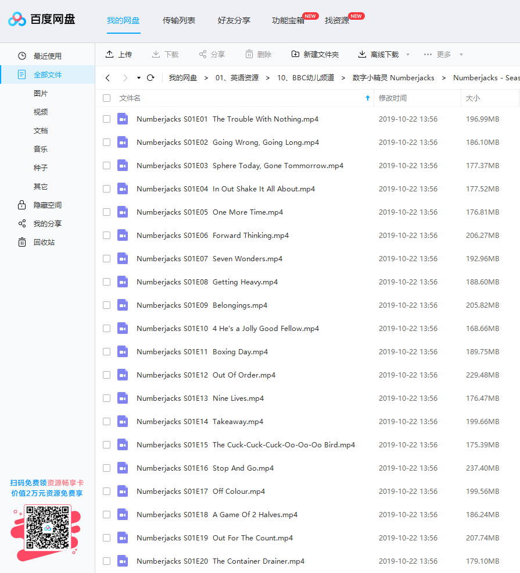520x573 pixels.
Task: Select 其它 in the sidebar
Action: pos(41,186)
